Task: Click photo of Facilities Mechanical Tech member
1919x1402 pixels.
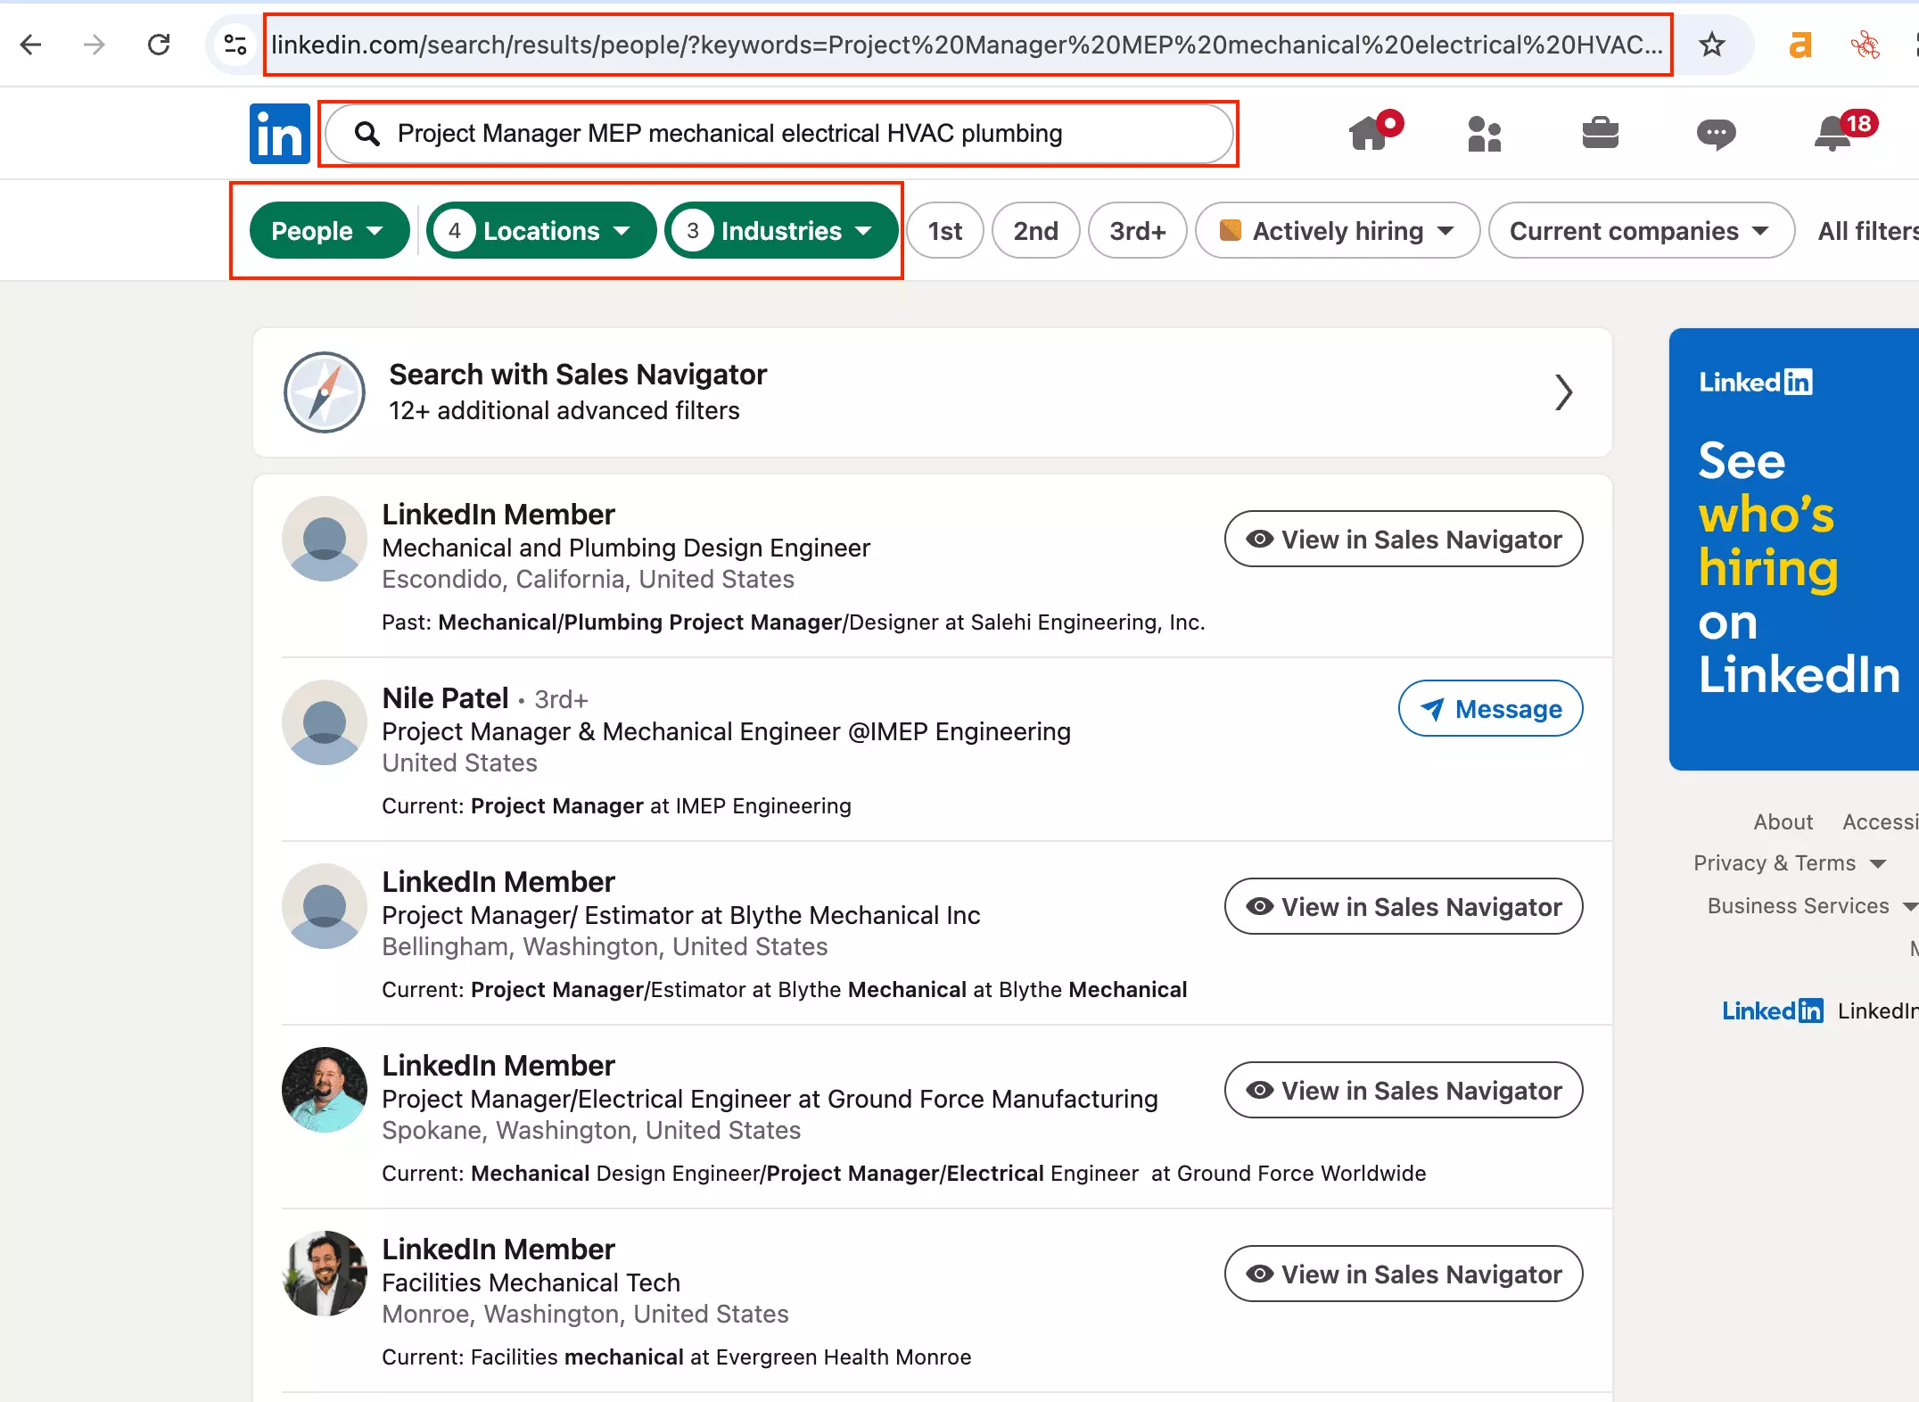Action: point(325,1274)
